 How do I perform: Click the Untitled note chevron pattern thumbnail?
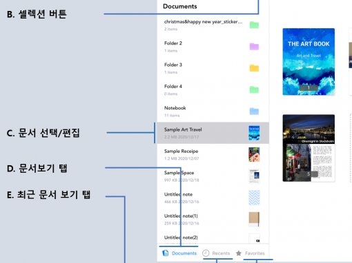pyautogui.click(x=254, y=198)
